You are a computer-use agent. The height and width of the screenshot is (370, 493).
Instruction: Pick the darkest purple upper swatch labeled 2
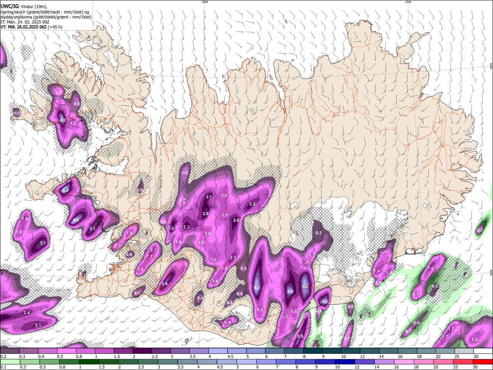142,351
